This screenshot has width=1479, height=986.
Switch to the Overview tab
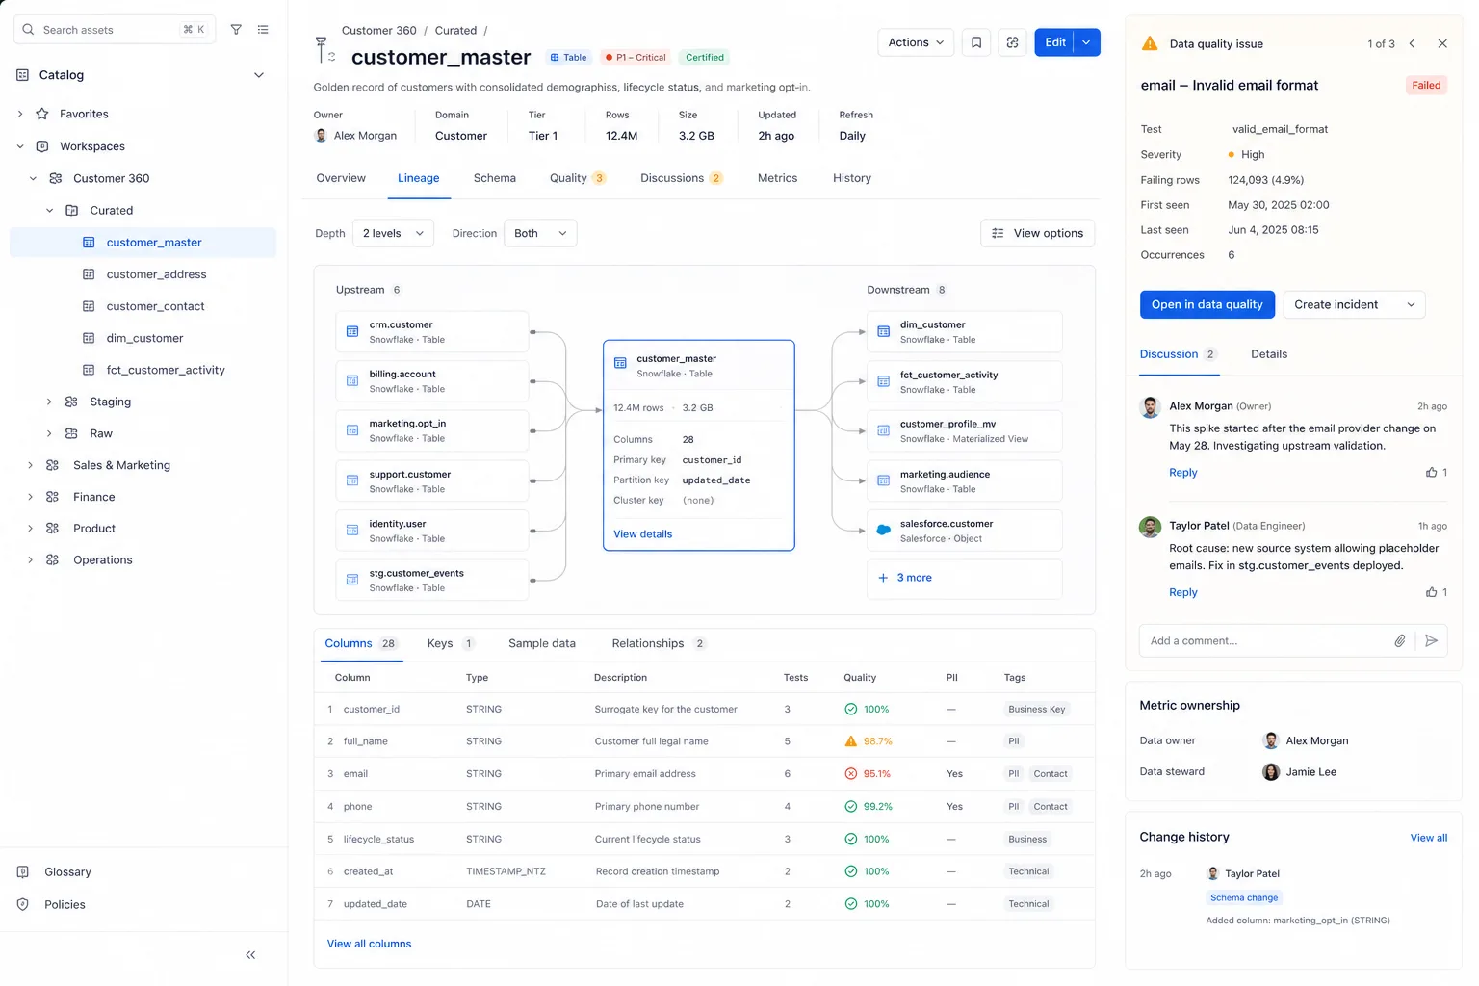point(341,178)
